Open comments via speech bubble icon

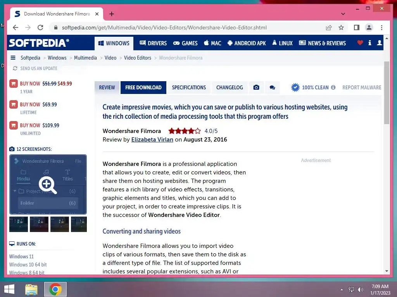click(x=272, y=88)
